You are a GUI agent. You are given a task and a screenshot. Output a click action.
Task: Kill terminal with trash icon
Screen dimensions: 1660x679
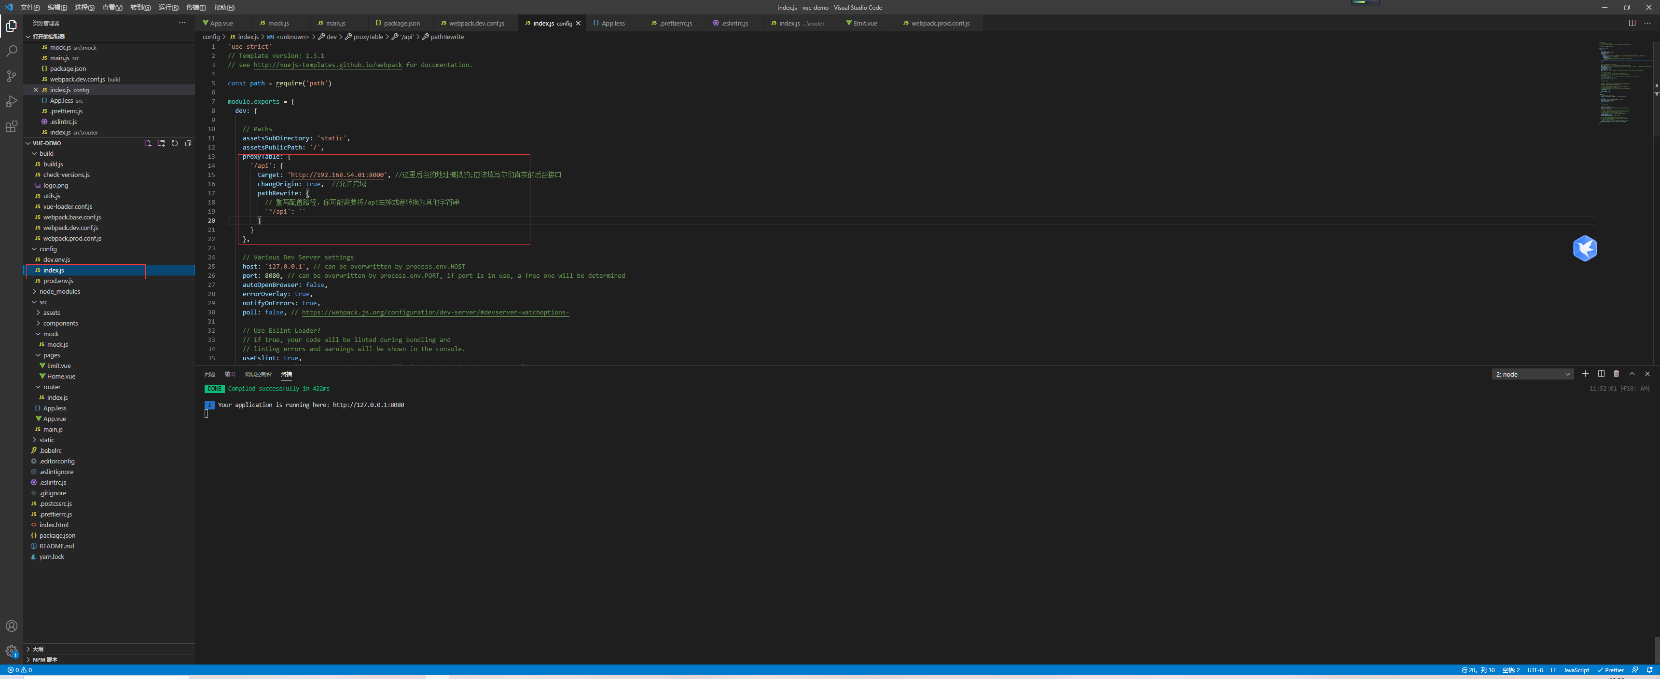[x=1616, y=374]
